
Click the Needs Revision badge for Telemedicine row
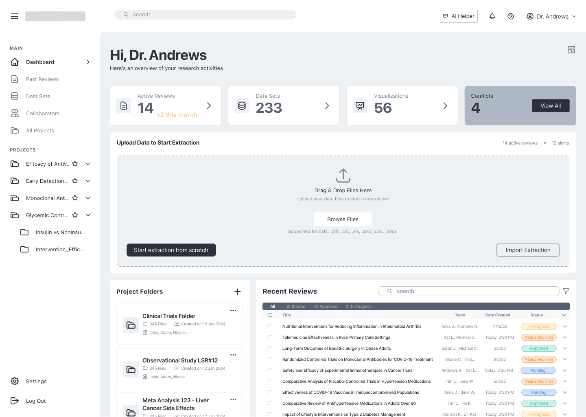tap(539, 338)
